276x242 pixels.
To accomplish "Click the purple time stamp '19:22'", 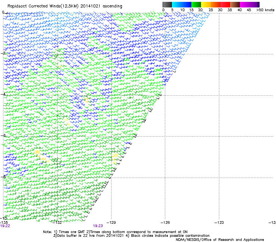I will (5, 226).
